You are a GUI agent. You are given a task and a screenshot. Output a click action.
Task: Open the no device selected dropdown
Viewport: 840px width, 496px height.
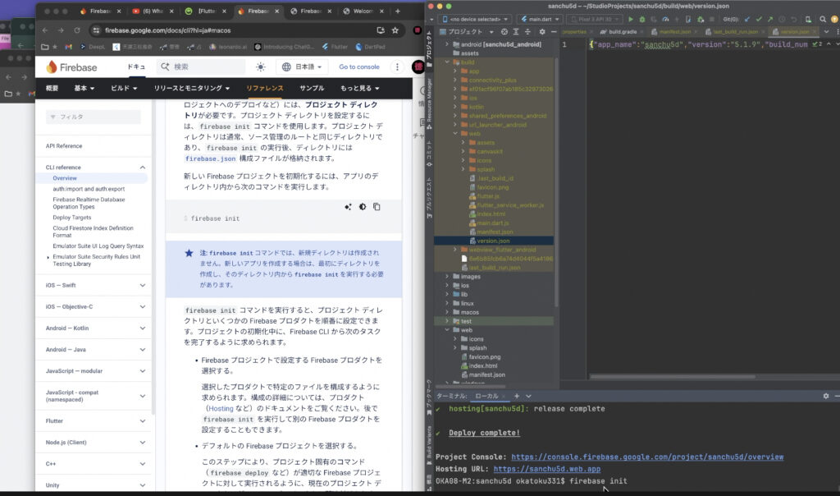pos(474,18)
